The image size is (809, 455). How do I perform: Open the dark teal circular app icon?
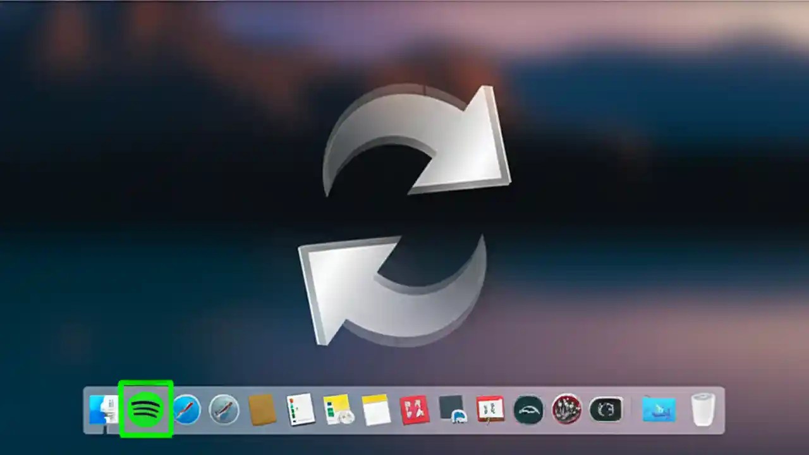coord(528,409)
